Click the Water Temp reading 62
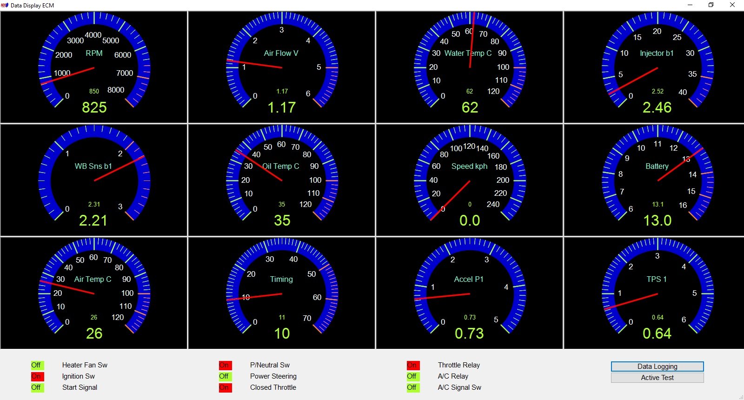This screenshot has height=400, width=744. [470, 107]
